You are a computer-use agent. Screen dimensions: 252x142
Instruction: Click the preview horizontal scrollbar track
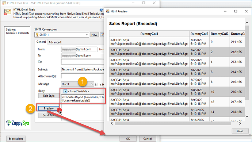point(173,123)
